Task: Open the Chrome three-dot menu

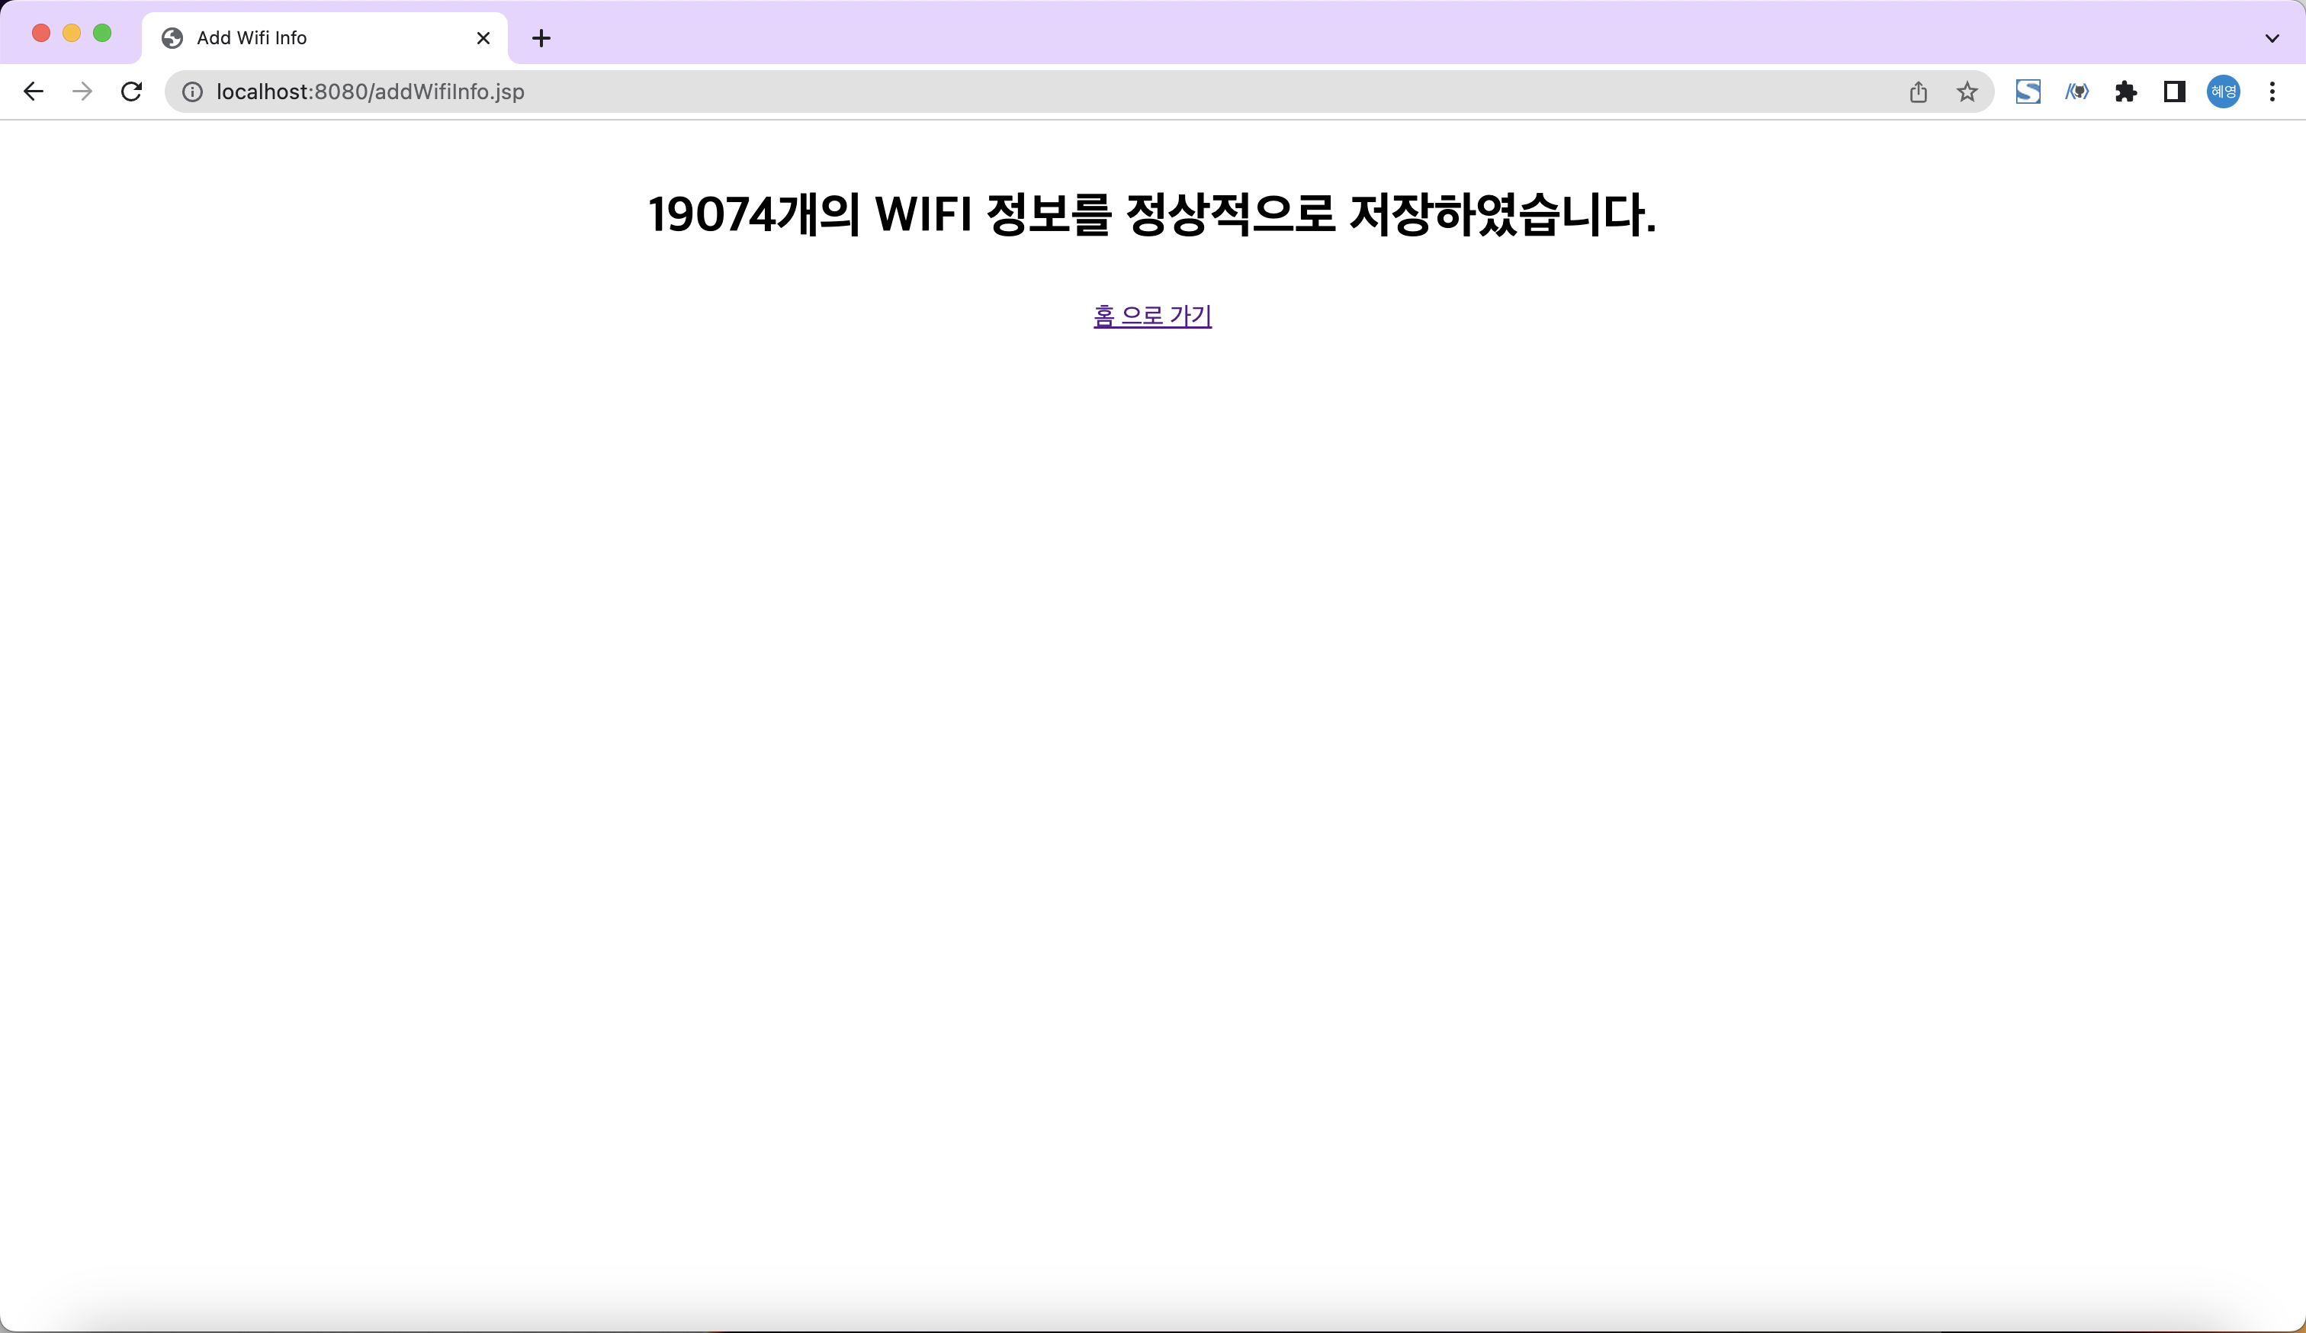Action: pyautogui.click(x=2273, y=92)
